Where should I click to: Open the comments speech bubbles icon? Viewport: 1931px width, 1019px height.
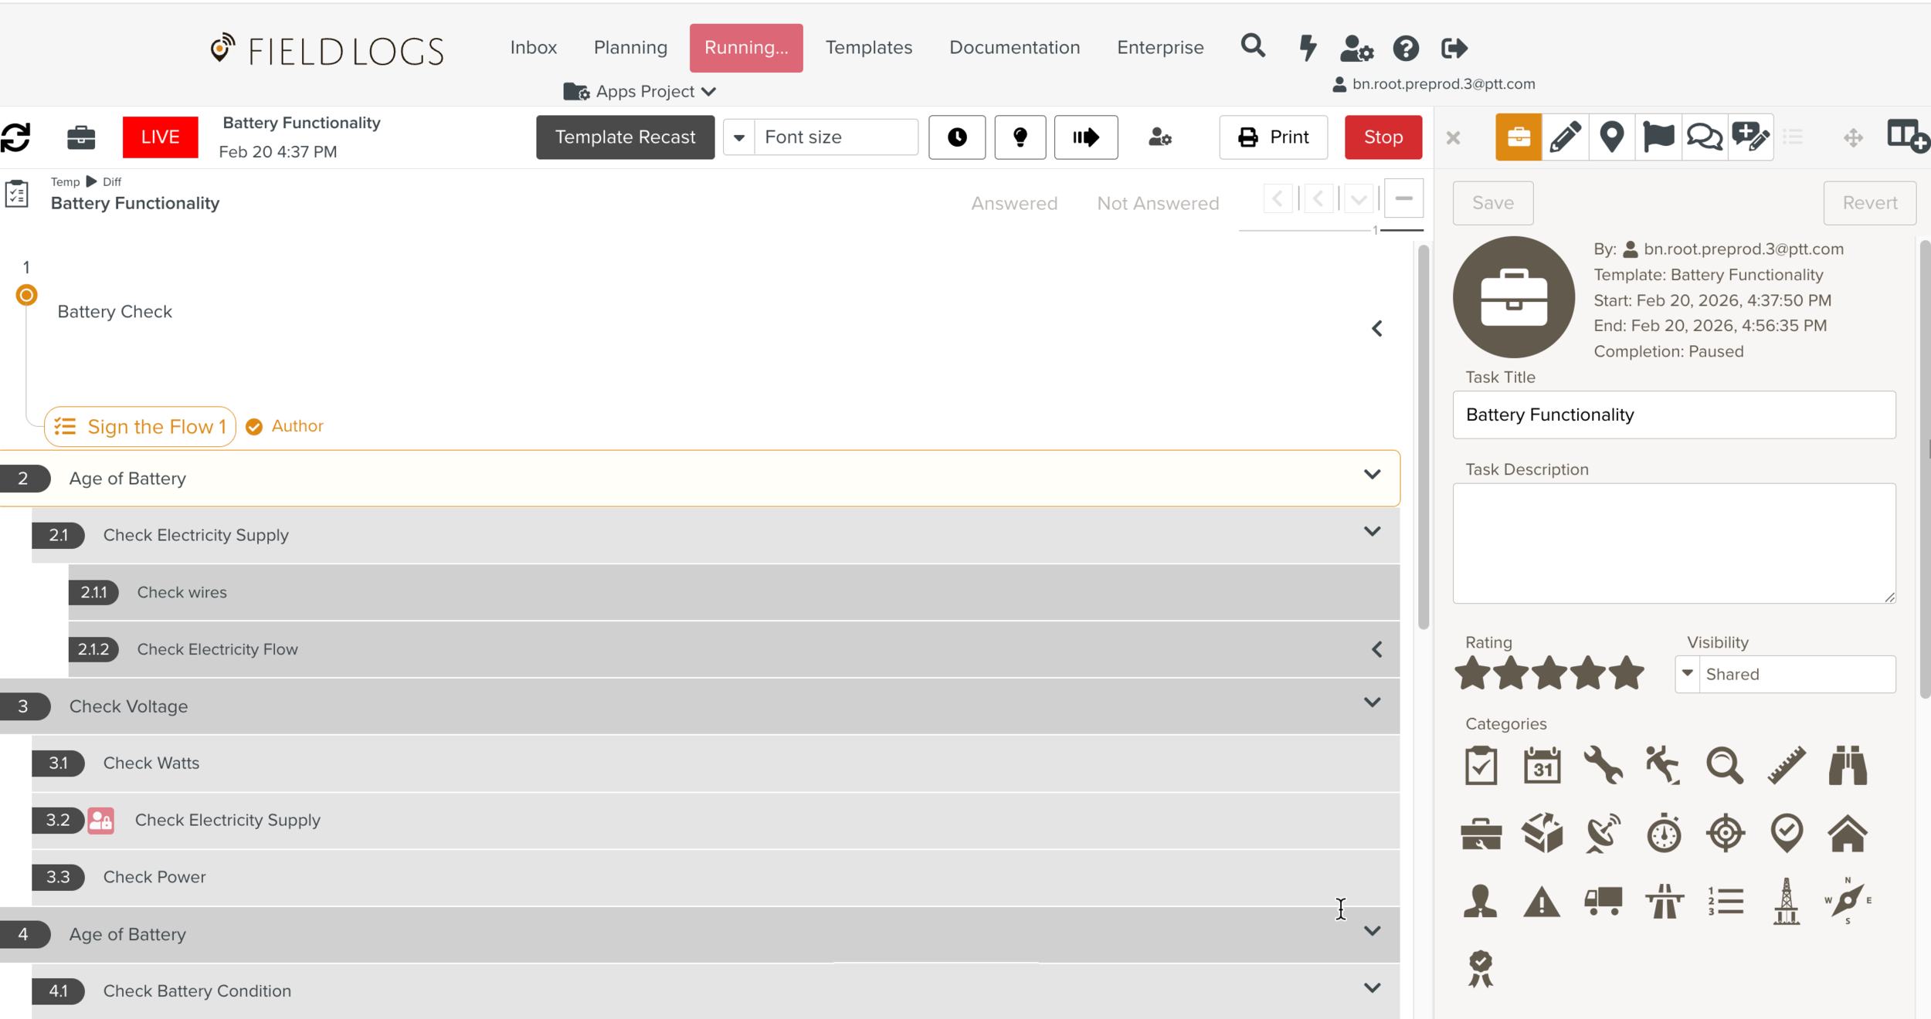[1704, 137]
